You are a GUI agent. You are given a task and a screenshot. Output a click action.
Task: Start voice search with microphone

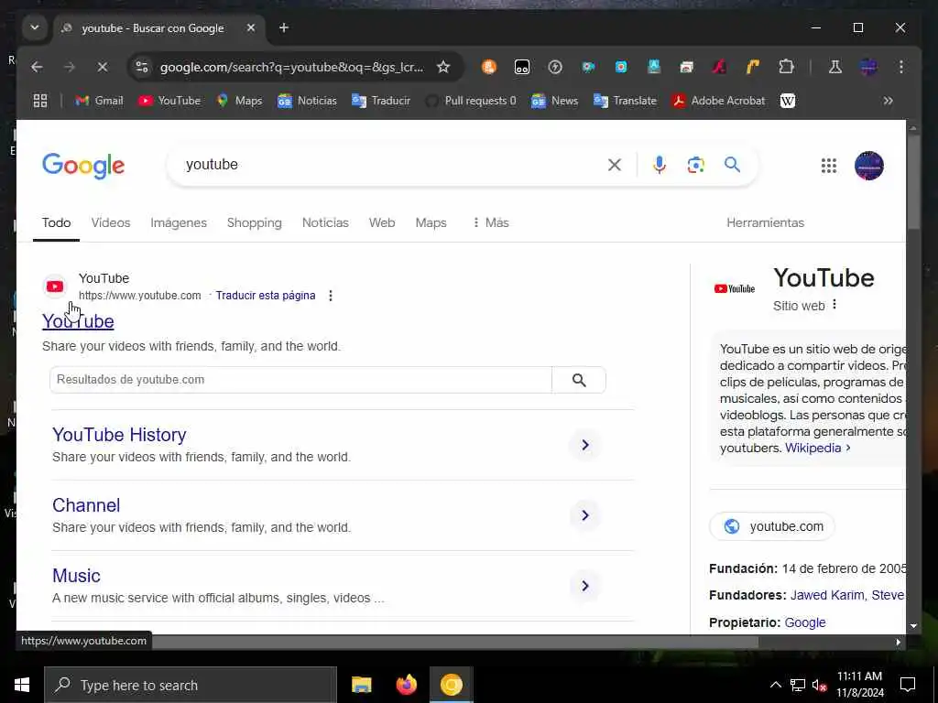click(x=660, y=165)
